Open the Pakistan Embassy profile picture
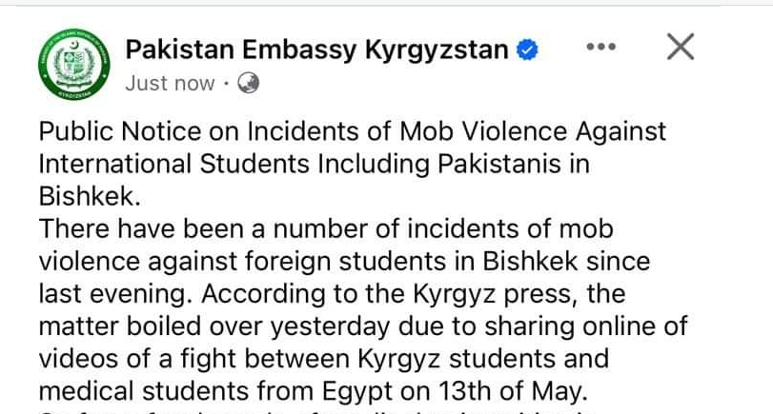773x414 pixels. point(74,65)
